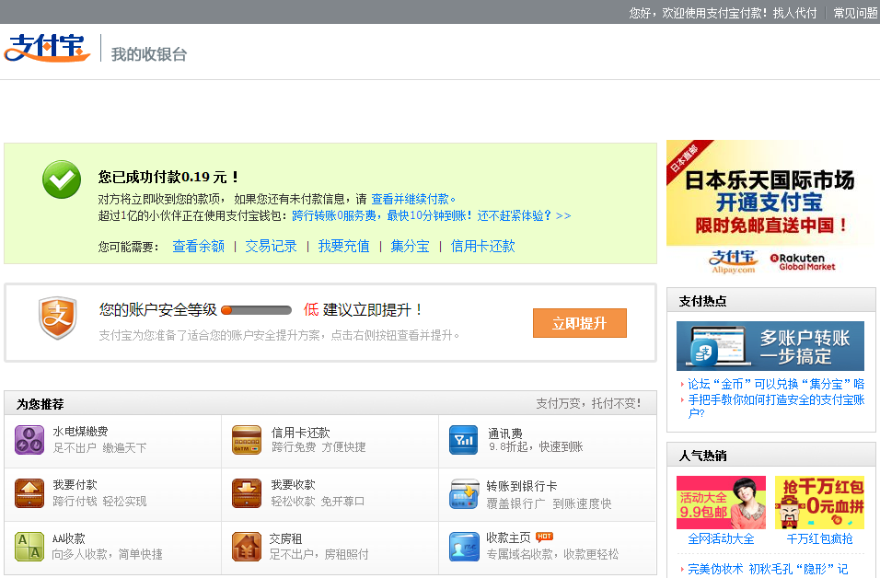Click the 建议立即提升 recommendation text
The height and width of the screenshot is (578, 880).
[x=372, y=310]
